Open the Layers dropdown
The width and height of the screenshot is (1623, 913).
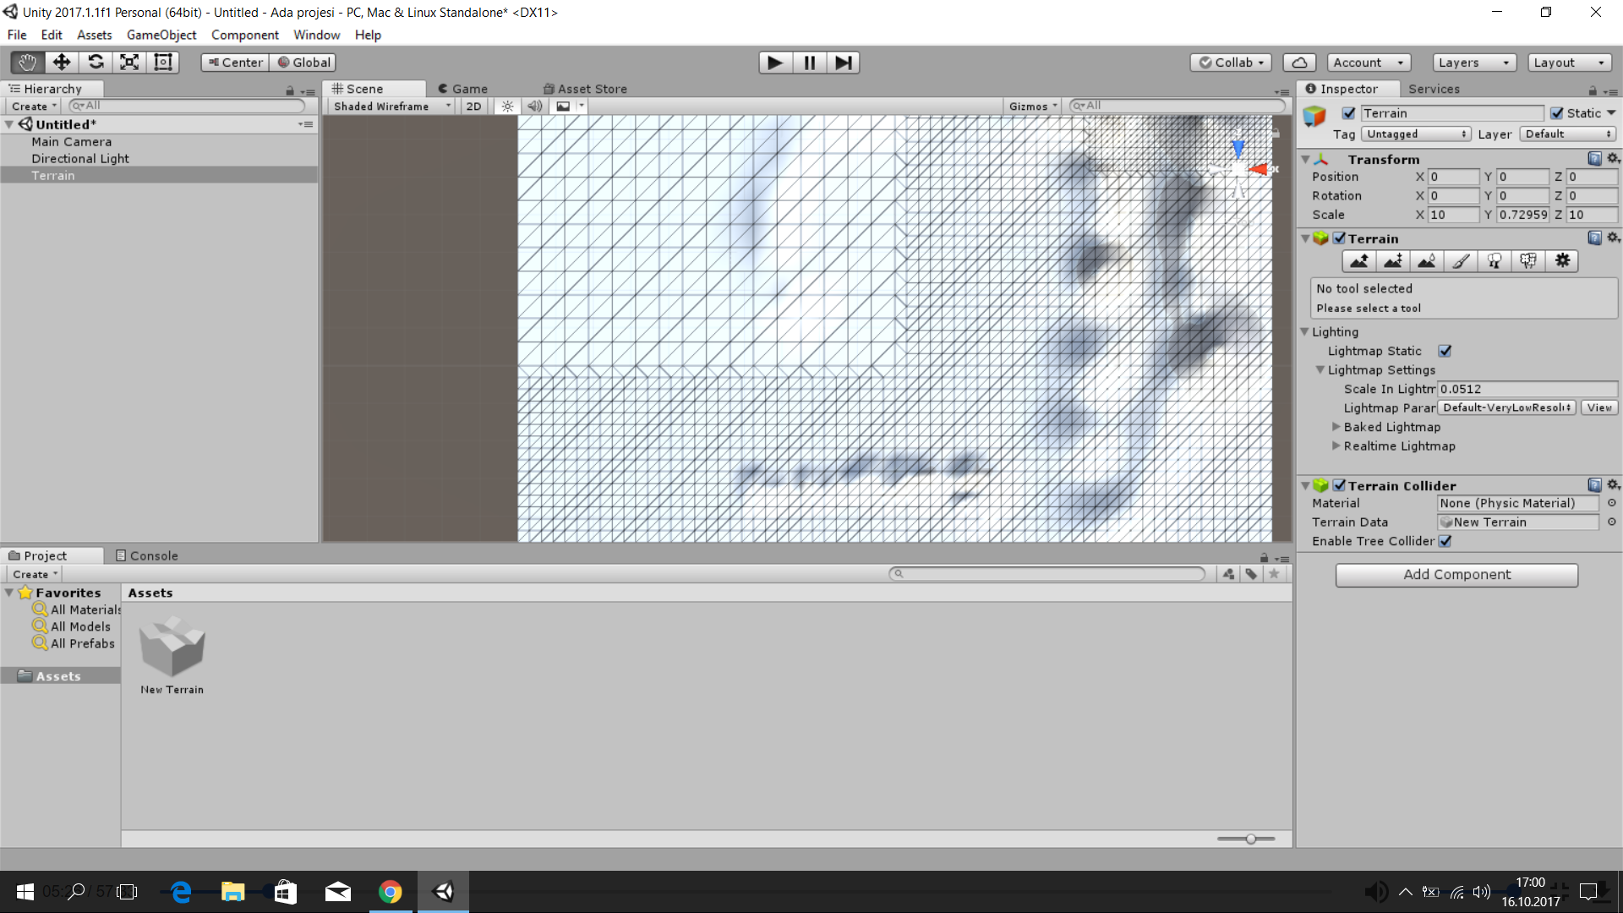pyautogui.click(x=1473, y=63)
